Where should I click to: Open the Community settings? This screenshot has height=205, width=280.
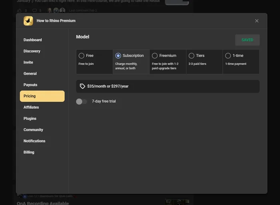point(33,130)
